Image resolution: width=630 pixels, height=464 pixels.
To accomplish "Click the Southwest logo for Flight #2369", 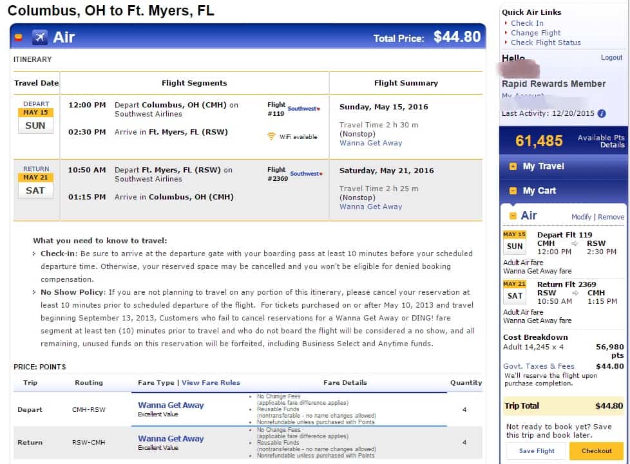I will point(306,174).
